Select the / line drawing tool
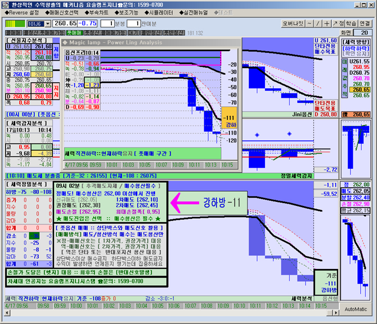Screen dimensions: 377x324 318,24
